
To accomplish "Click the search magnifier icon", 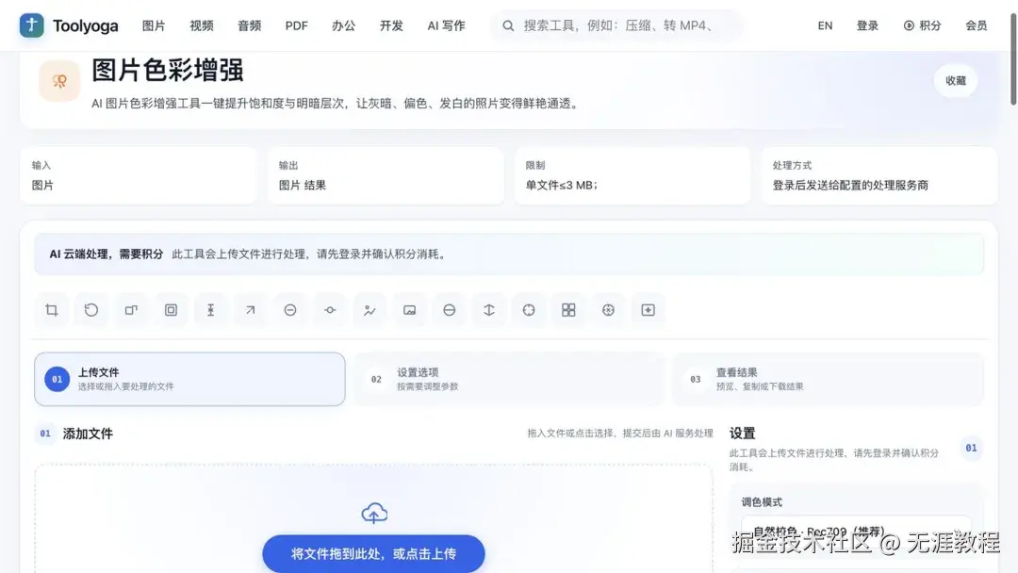I will 508,26.
